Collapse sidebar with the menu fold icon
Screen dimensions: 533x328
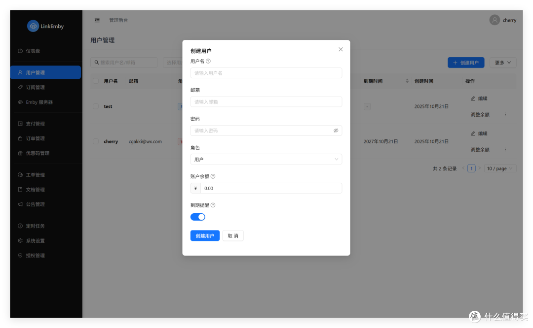[x=97, y=20]
